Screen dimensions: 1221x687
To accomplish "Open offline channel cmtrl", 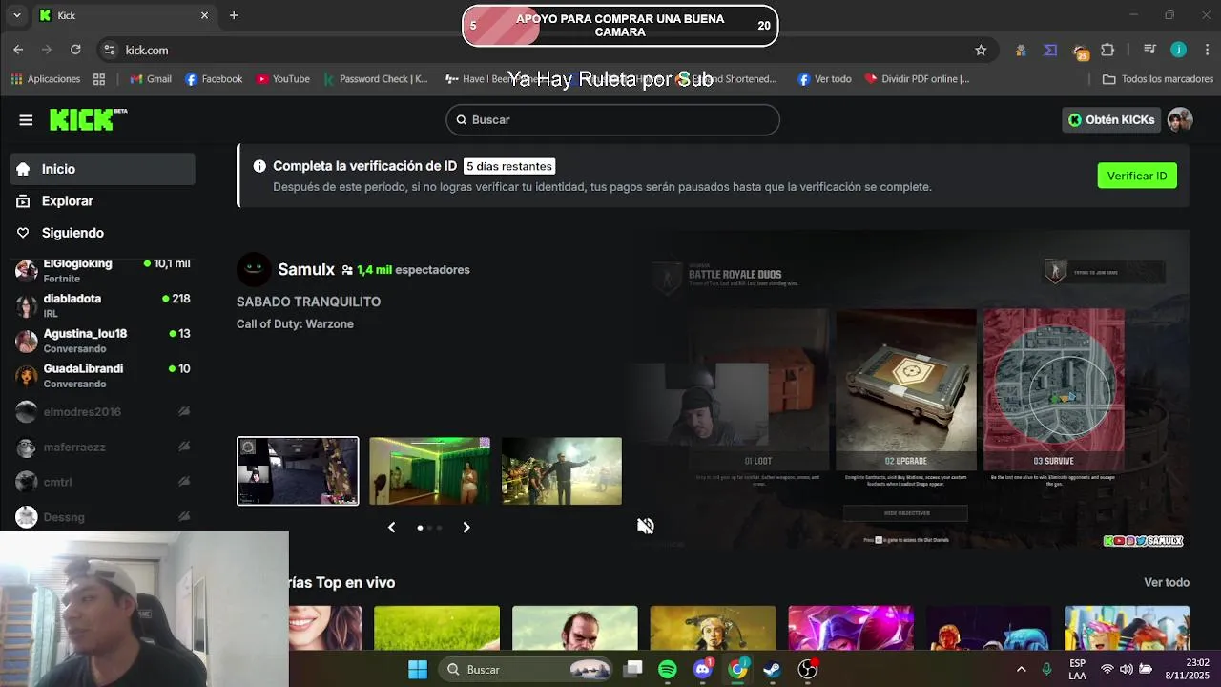I will (103, 482).
